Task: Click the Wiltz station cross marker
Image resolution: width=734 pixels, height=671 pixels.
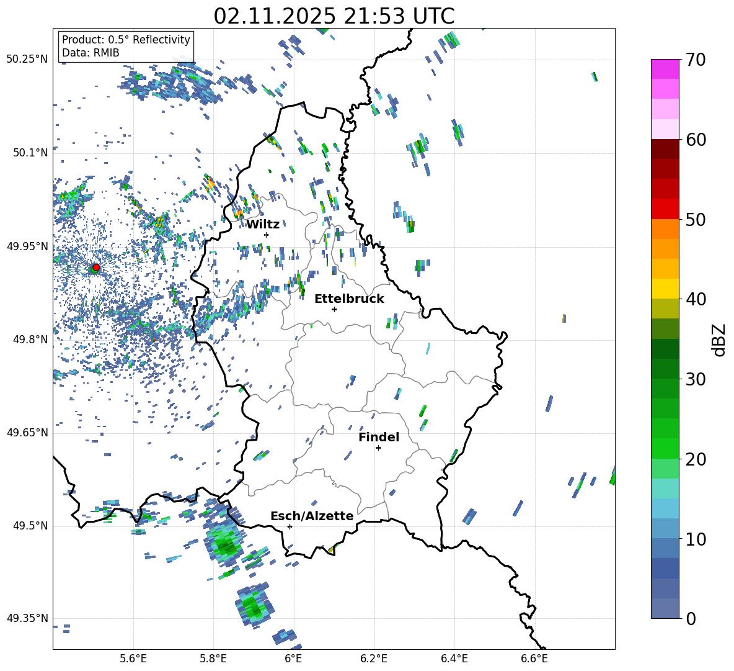Action: pyautogui.click(x=266, y=235)
